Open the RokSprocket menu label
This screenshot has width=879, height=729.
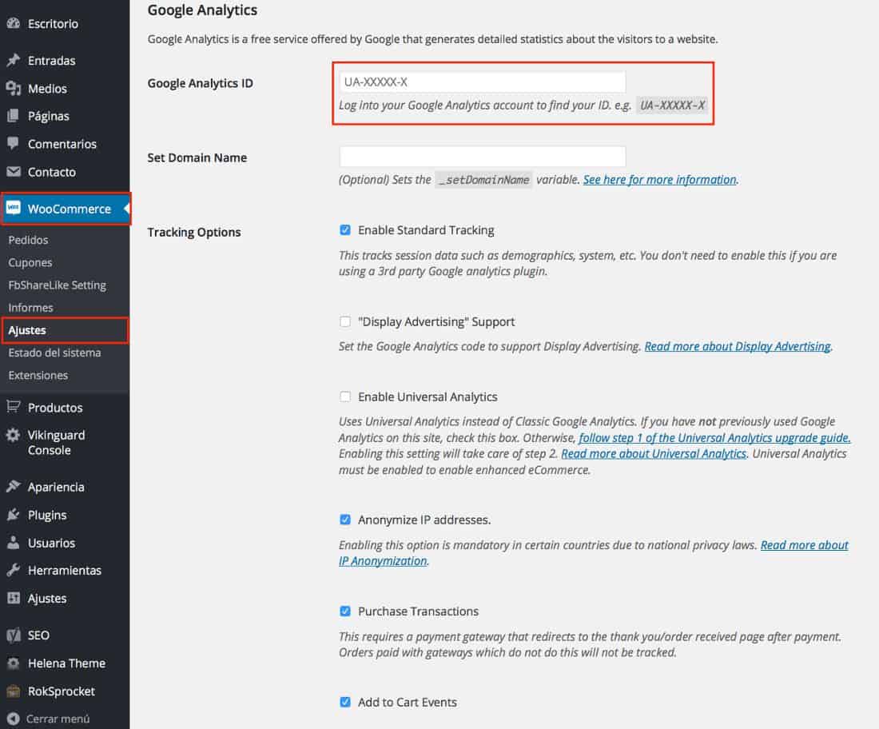(x=61, y=691)
